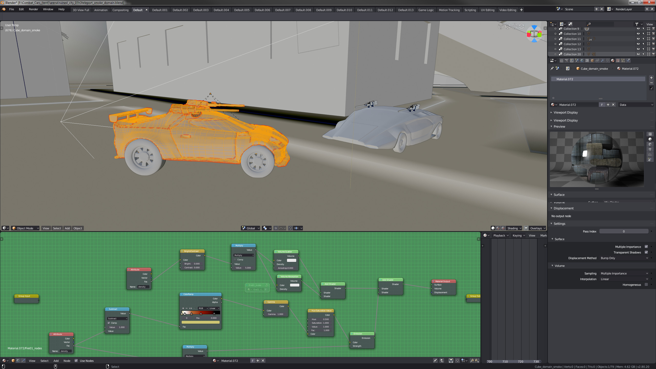Add a new material slot with plus button
The image size is (656, 369).
click(651, 78)
